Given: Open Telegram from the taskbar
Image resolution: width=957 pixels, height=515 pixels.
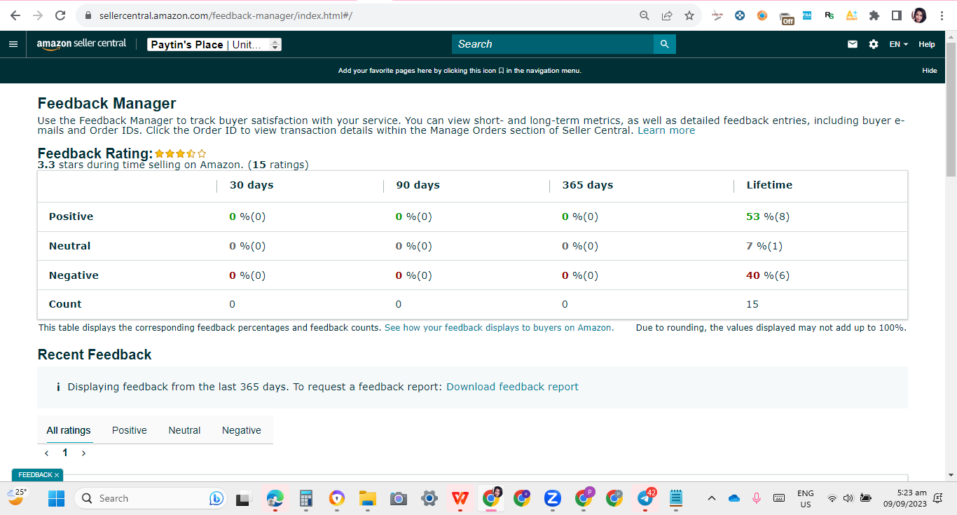Looking at the screenshot, I should click(645, 498).
